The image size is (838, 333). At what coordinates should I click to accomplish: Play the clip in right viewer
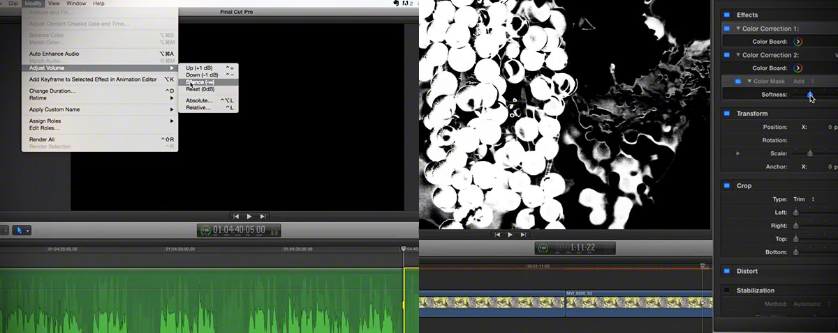click(x=510, y=235)
